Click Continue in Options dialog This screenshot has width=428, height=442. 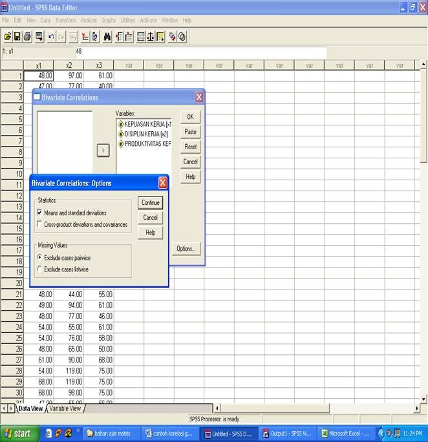point(150,203)
